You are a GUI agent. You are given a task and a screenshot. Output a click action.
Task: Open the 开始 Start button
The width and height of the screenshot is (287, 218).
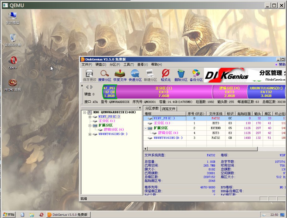9,215
